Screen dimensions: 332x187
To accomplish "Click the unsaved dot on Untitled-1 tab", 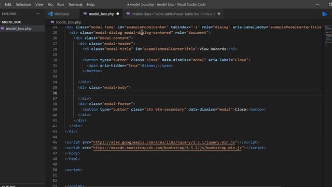I will point(219,14).
